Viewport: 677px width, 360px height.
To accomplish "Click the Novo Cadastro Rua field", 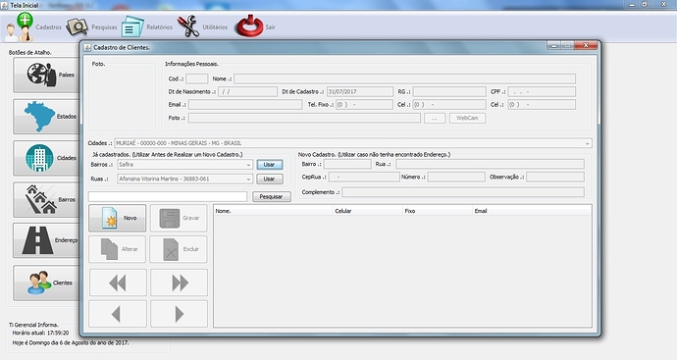I will (490, 164).
